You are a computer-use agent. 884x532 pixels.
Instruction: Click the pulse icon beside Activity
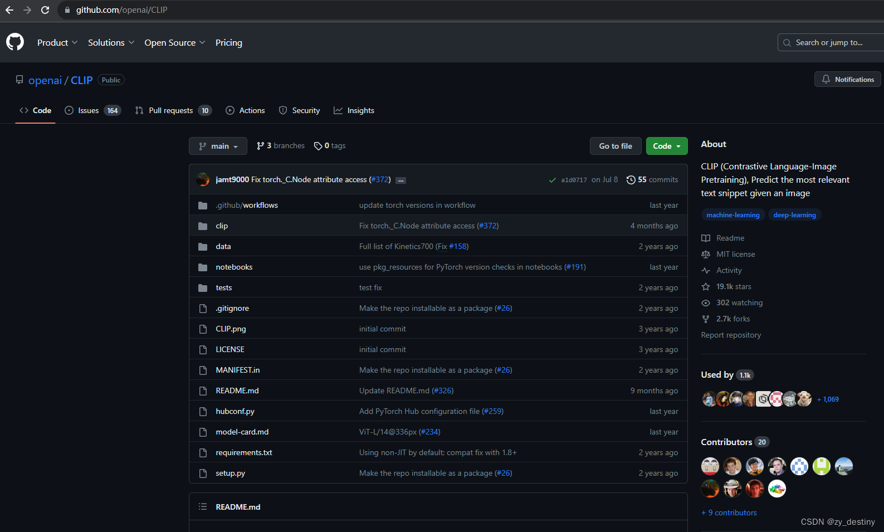click(706, 270)
